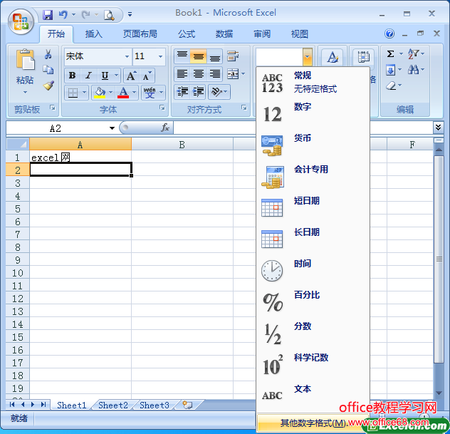Open underline style dropdown arrow
Viewport: 450px width, 434px height.
(x=117, y=76)
